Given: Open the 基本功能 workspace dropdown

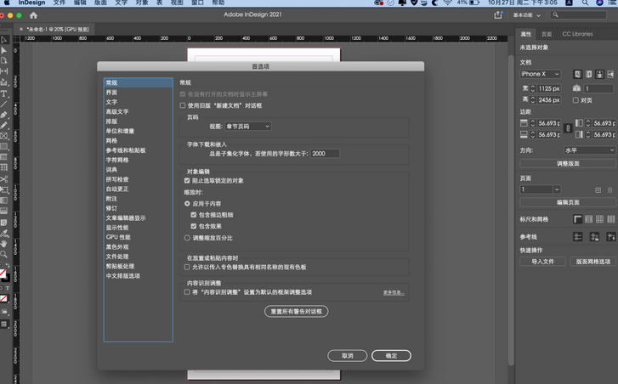Looking at the screenshot, I should (527, 15).
